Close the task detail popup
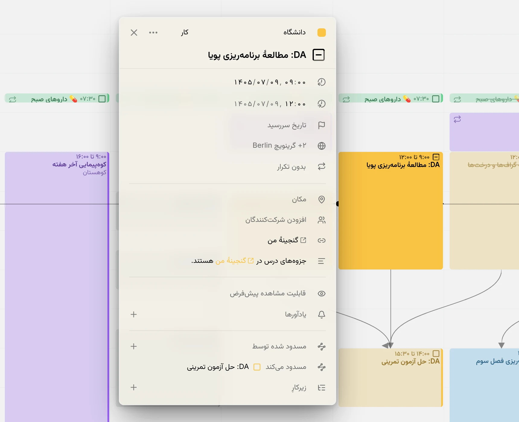519x422 pixels. click(134, 33)
